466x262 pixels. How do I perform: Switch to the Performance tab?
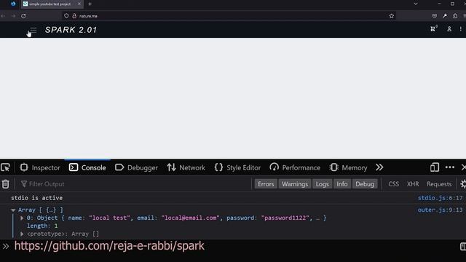295,167
